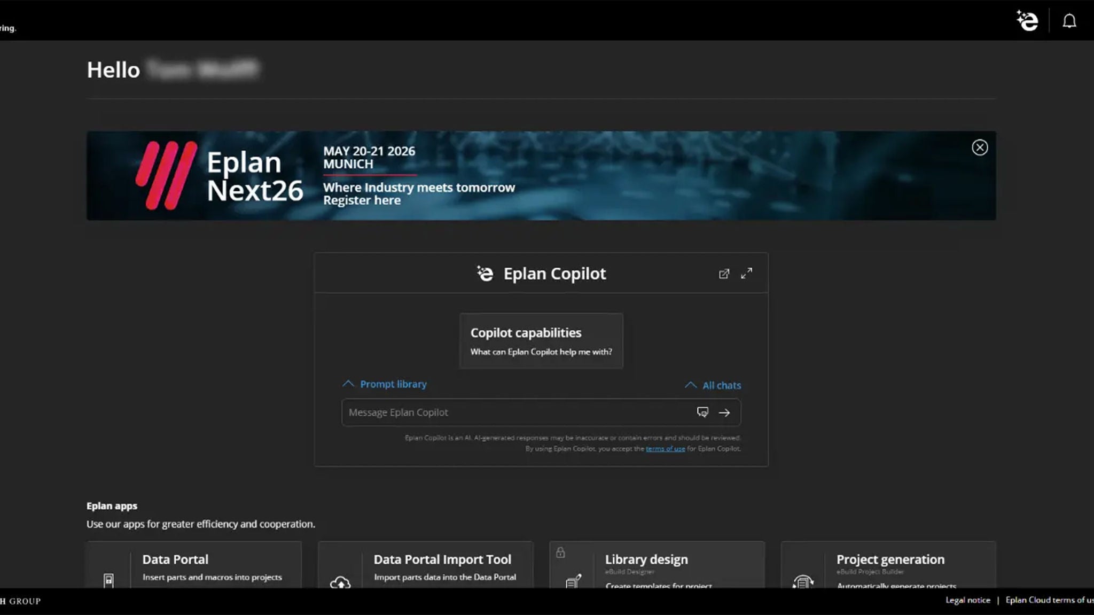Image resolution: width=1094 pixels, height=615 pixels.
Task: Click 'Use our apps for greater efficiency' text
Action: coord(201,524)
